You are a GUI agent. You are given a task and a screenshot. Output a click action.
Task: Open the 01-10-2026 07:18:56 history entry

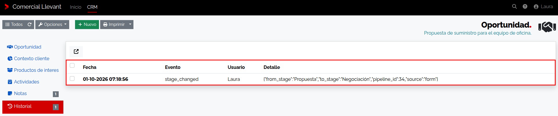(x=105, y=79)
